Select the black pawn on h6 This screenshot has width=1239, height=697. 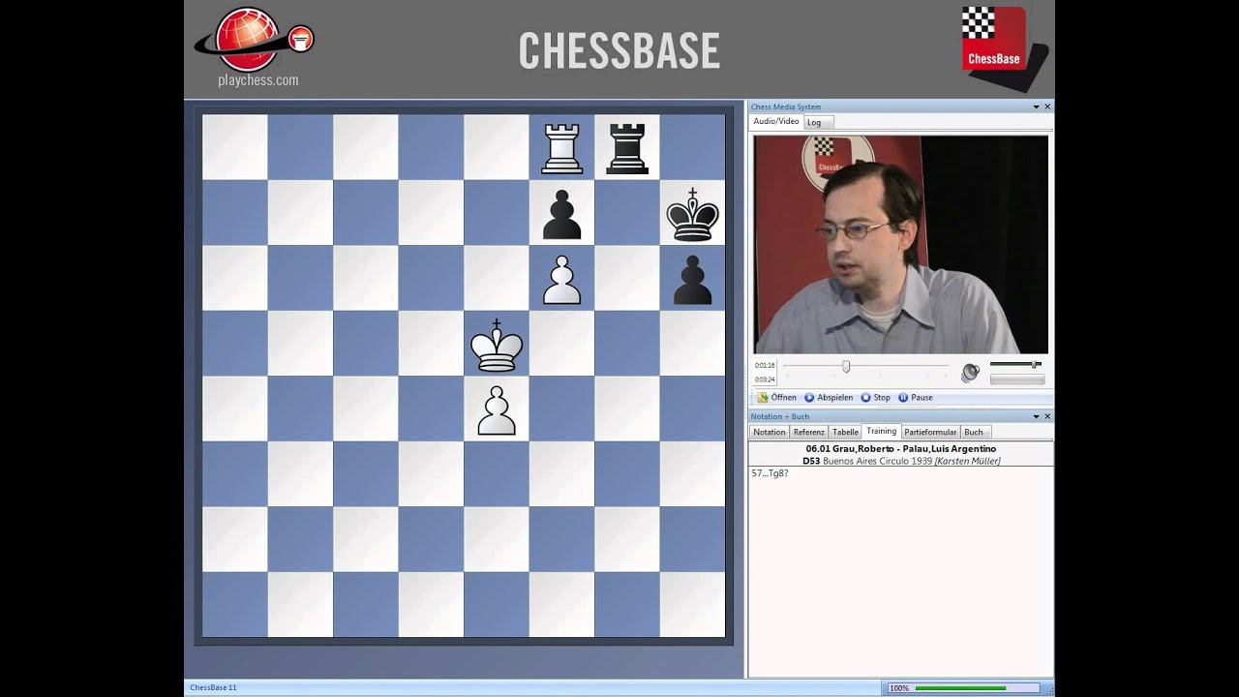pos(692,280)
